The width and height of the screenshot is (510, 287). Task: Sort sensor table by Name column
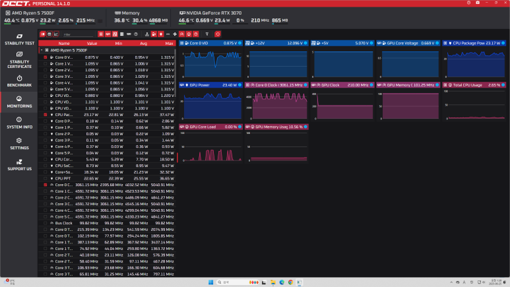pyautogui.click(x=64, y=44)
